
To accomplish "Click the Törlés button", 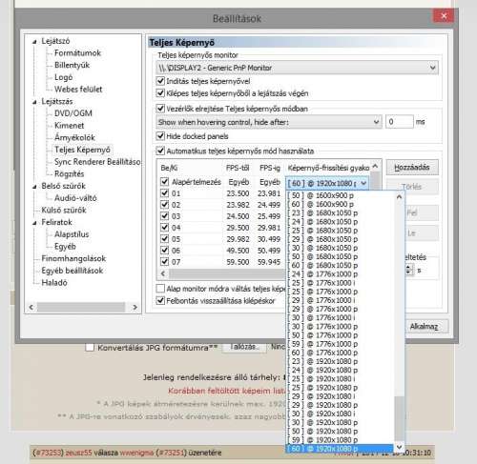I will tap(412, 187).
